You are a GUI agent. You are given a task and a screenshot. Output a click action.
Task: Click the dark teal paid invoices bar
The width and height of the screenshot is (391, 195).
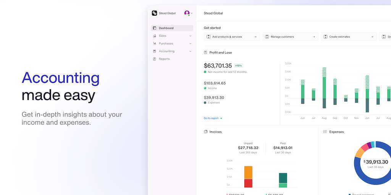coord(283,178)
